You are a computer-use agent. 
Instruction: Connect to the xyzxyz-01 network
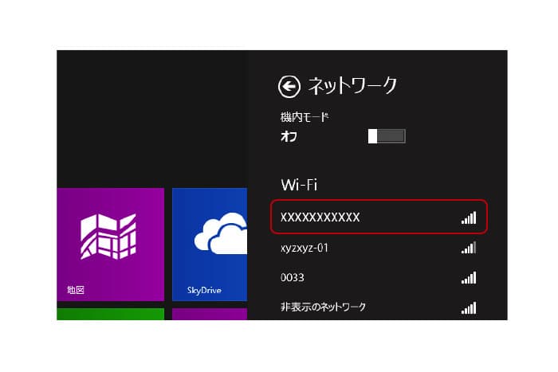point(305,248)
